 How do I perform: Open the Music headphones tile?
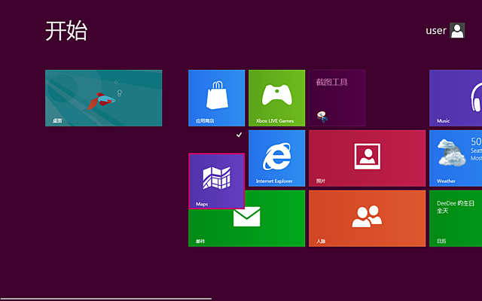pyautogui.click(x=456, y=98)
